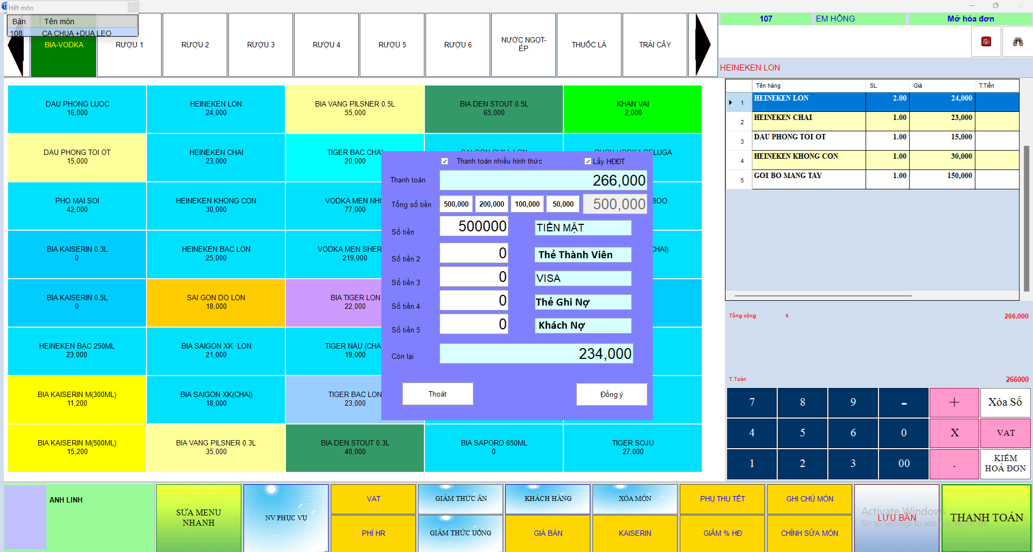Click the XÓA MÓN button
The height and width of the screenshot is (552, 1033).
coord(635,499)
